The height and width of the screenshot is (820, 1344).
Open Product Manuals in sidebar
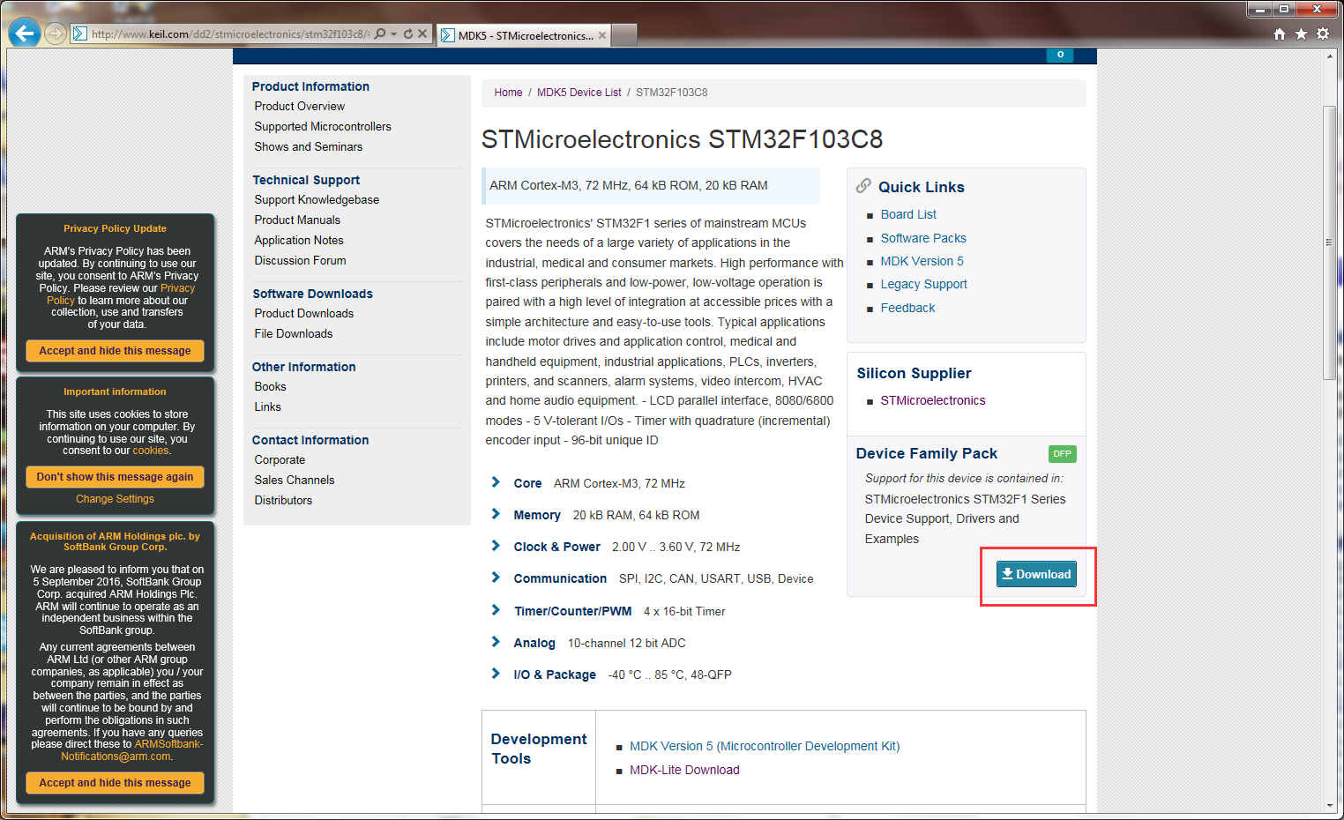tap(297, 220)
